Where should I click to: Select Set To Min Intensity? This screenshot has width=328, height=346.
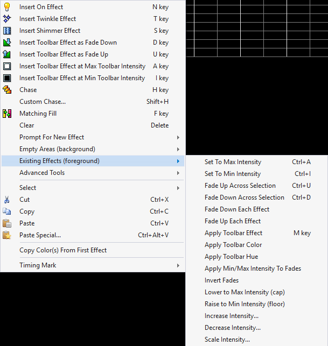(x=257, y=174)
